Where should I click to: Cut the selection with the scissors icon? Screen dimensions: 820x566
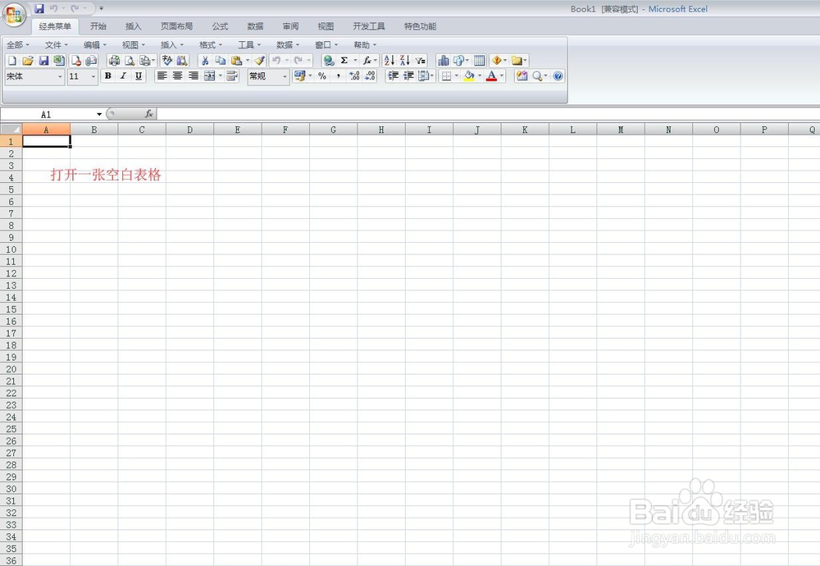tap(205, 61)
